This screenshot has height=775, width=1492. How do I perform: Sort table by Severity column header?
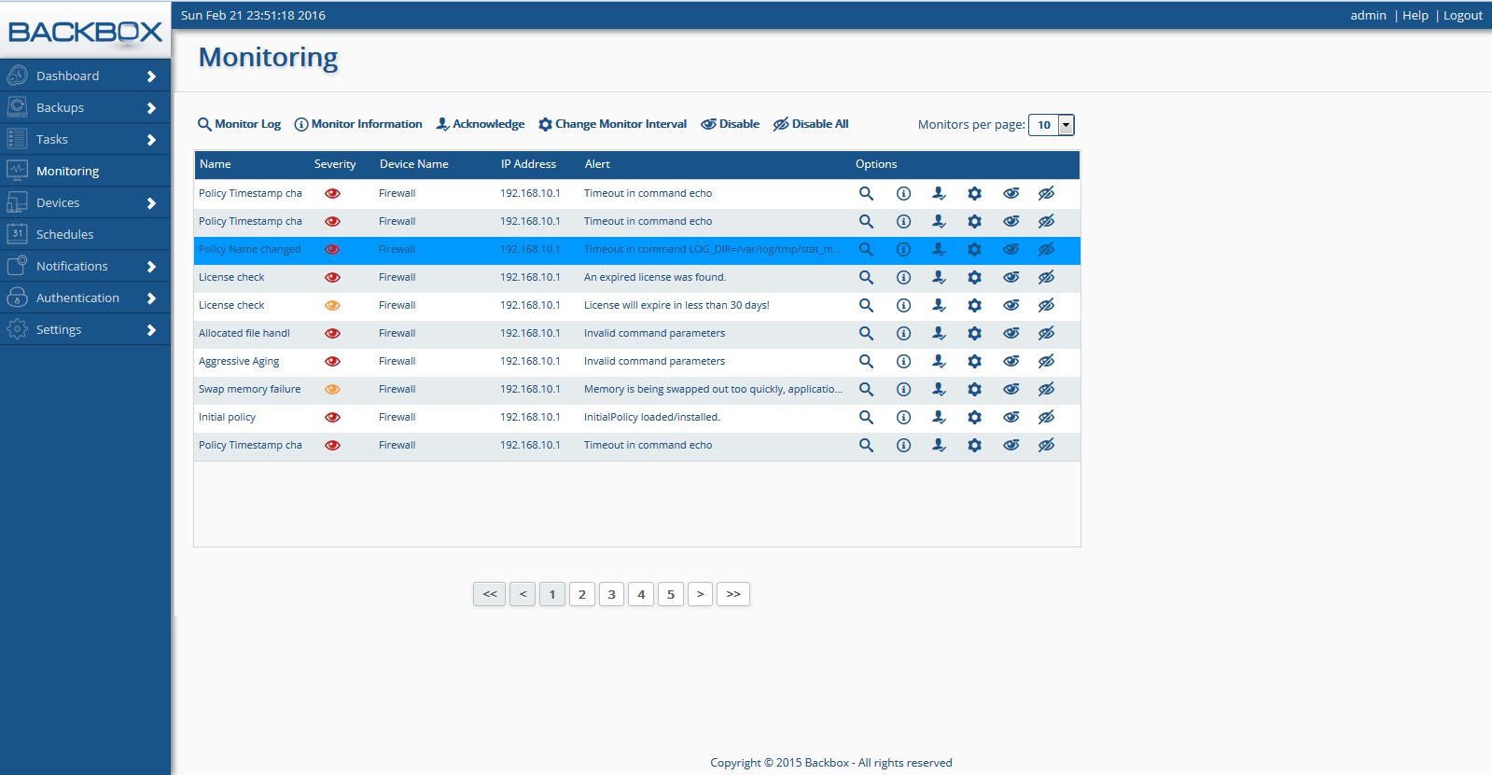(x=335, y=164)
